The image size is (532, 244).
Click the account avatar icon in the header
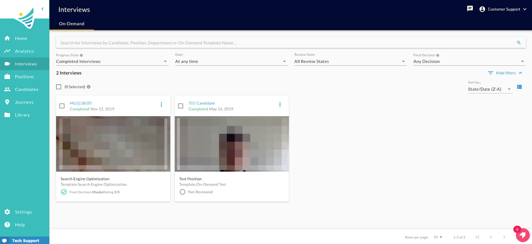click(482, 9)
